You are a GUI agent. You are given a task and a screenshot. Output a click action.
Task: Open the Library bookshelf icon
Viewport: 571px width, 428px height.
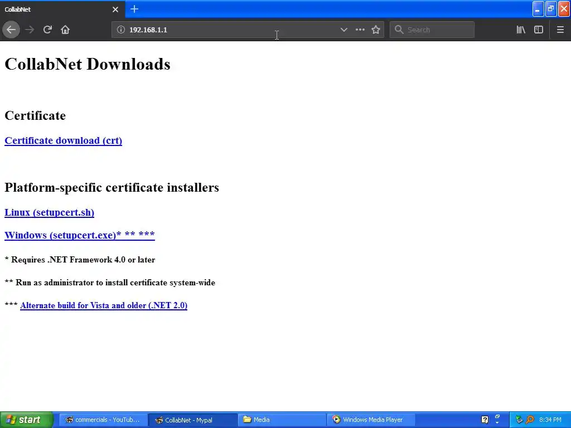[x=521, y=30]
